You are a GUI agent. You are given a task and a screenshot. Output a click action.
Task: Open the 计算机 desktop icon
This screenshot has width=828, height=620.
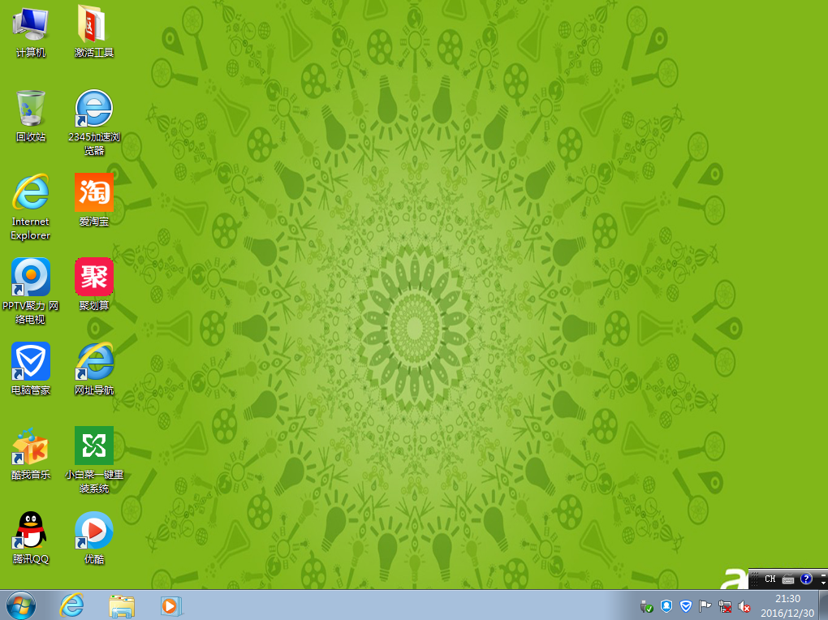[x=31, y=31]
